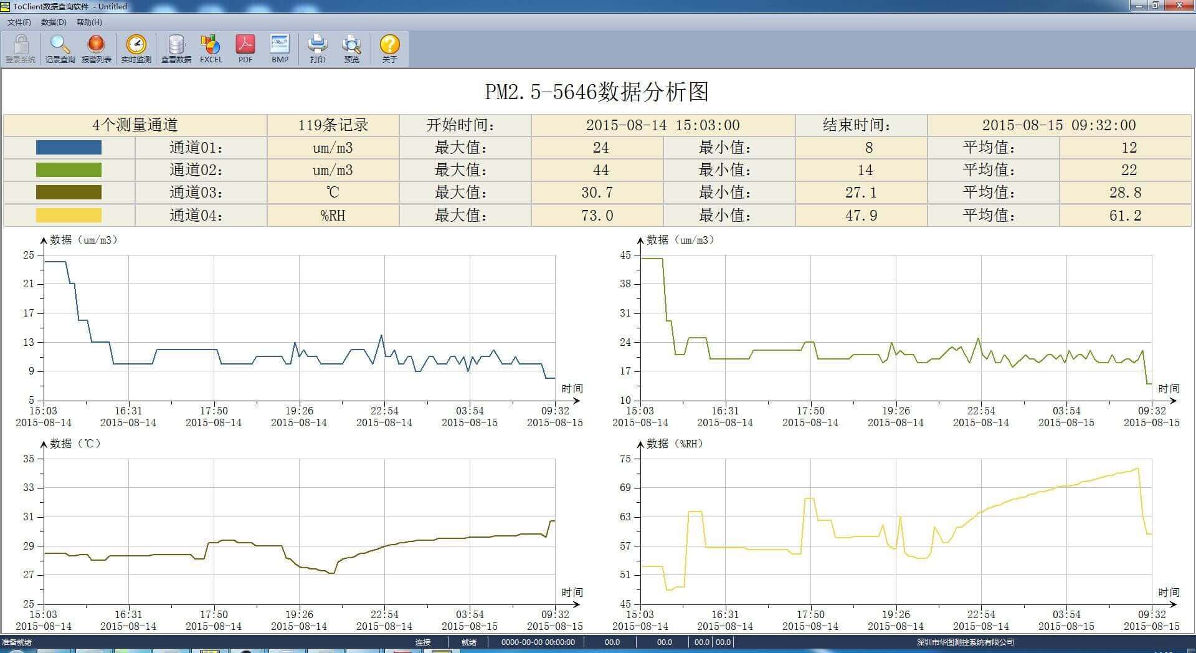Open the 记录查询 record query tool
1196x653 pixels.
(60, 49)
